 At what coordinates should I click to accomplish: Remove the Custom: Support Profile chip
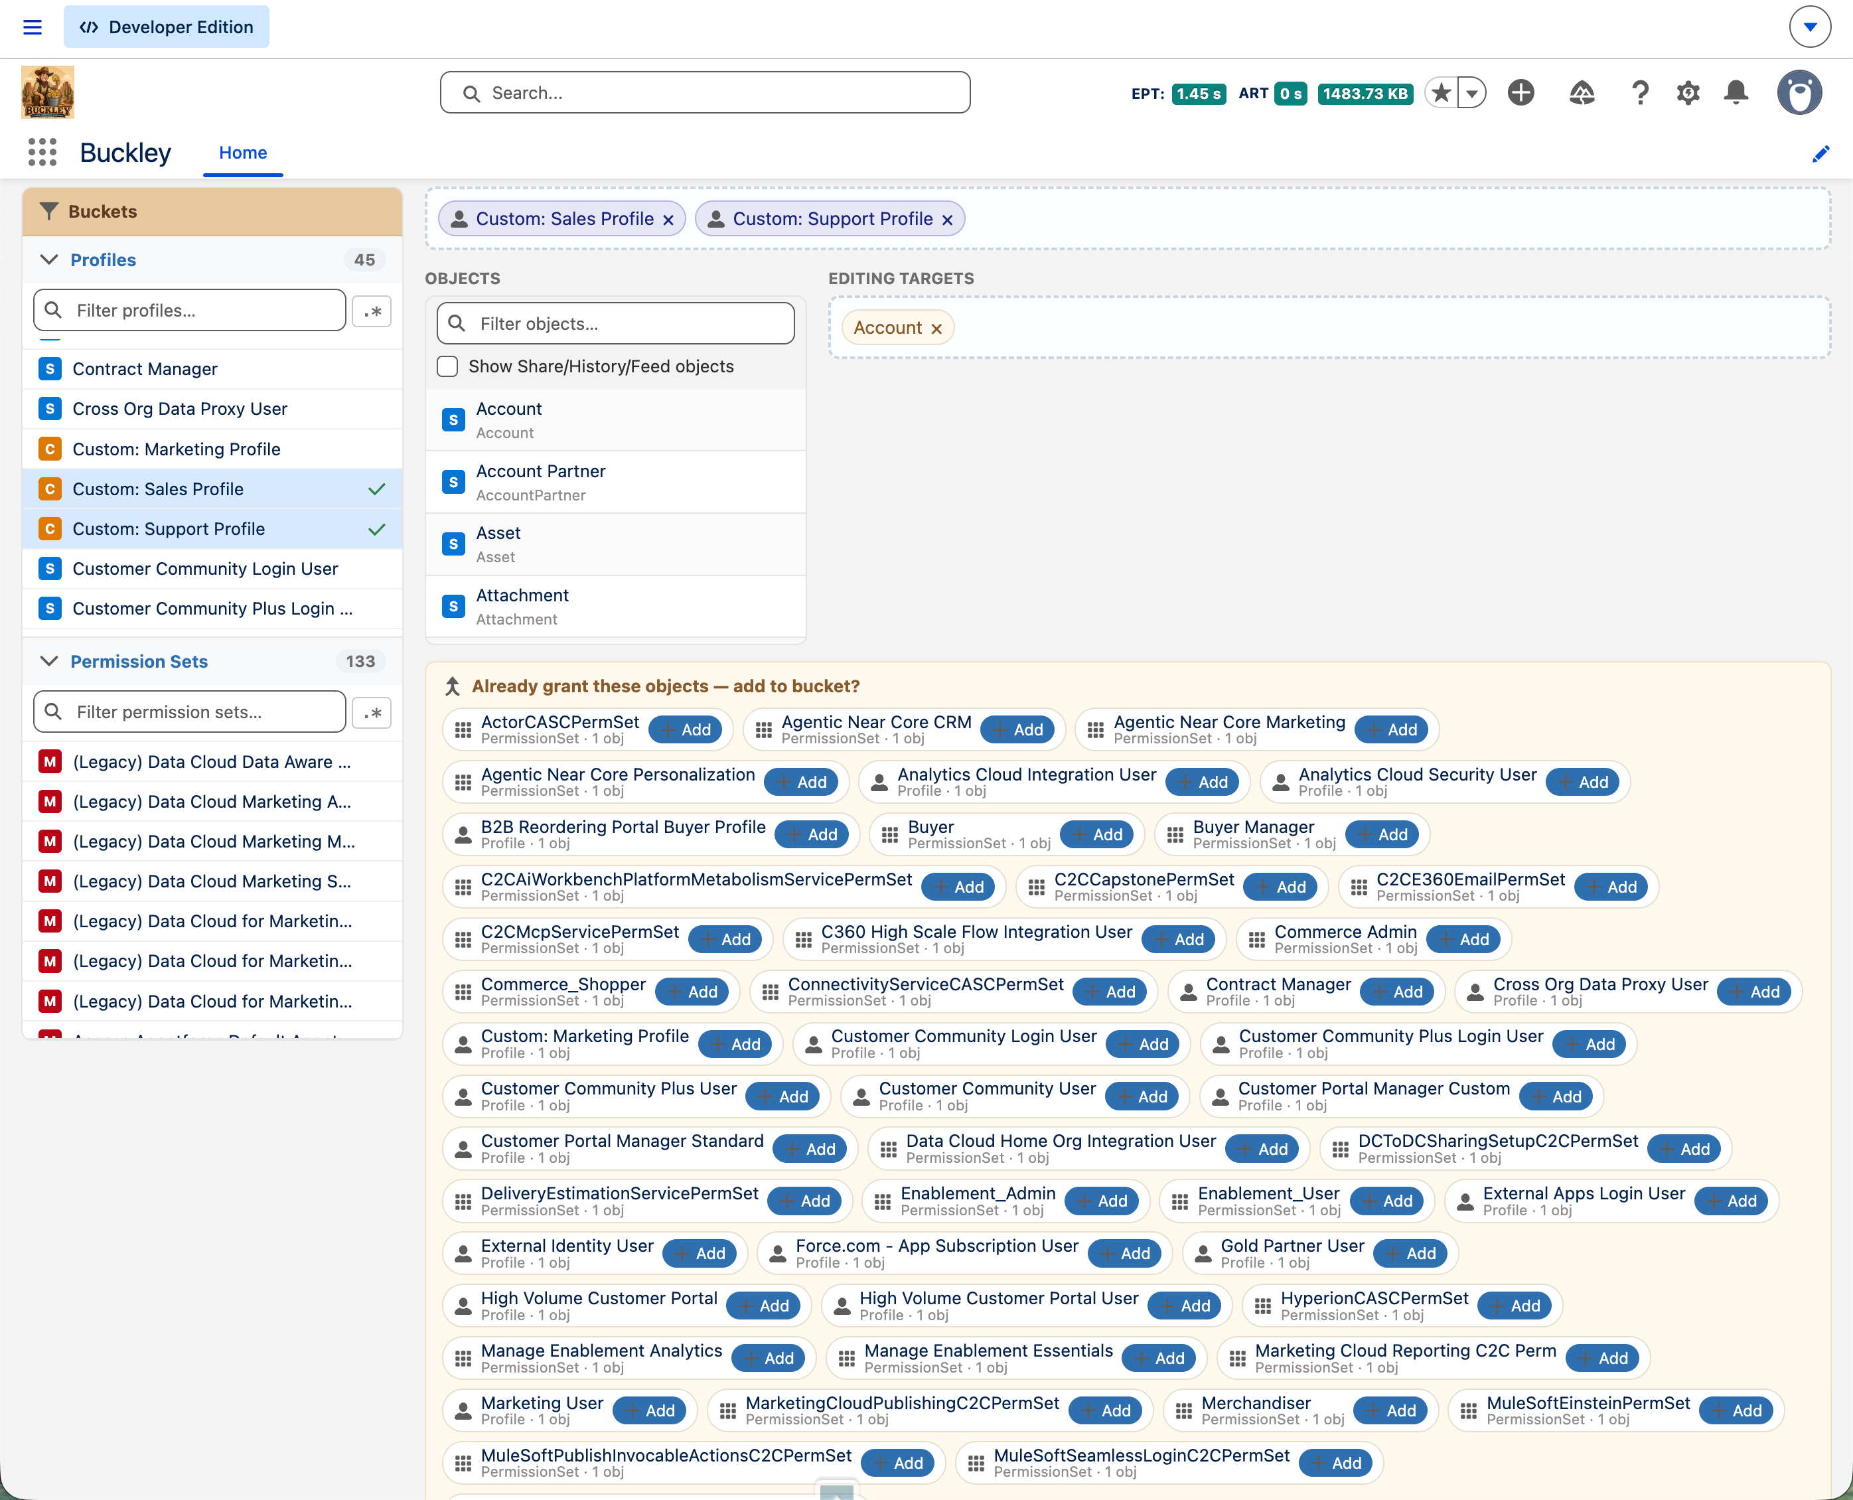pyautogui.click(x=947, y=220)
